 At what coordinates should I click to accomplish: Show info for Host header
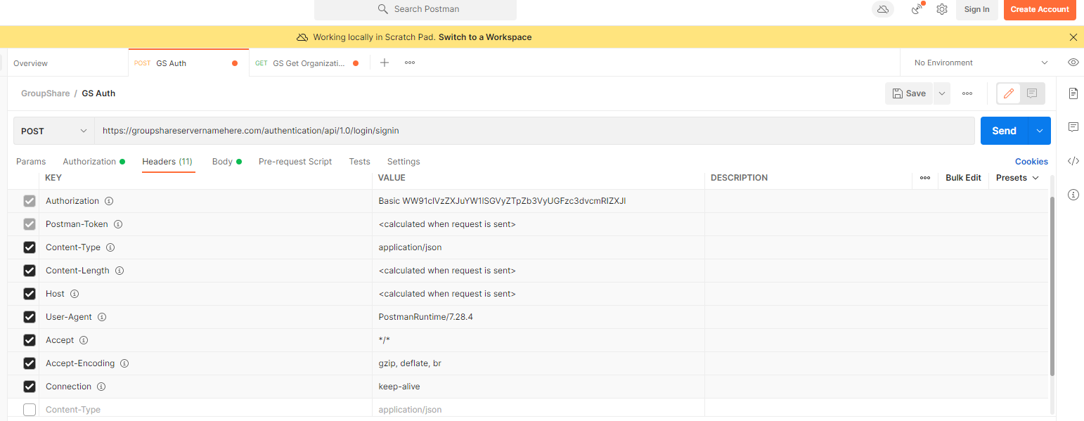(x=75, y=294)
